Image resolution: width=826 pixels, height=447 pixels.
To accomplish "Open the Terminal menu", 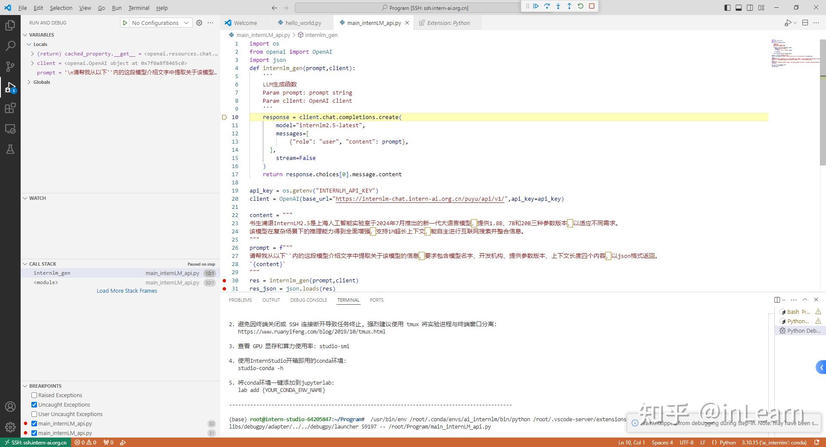I will (139, 8).
